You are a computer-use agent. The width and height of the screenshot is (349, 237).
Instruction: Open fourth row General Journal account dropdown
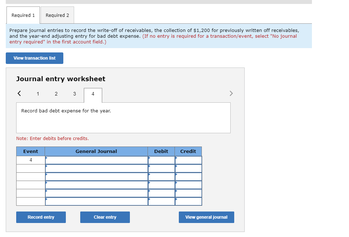pyautogui.click(x=96, y=185)
